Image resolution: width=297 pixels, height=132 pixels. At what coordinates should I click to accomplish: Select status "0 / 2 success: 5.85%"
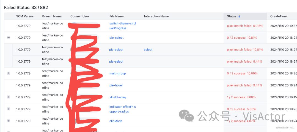[241, 109]
